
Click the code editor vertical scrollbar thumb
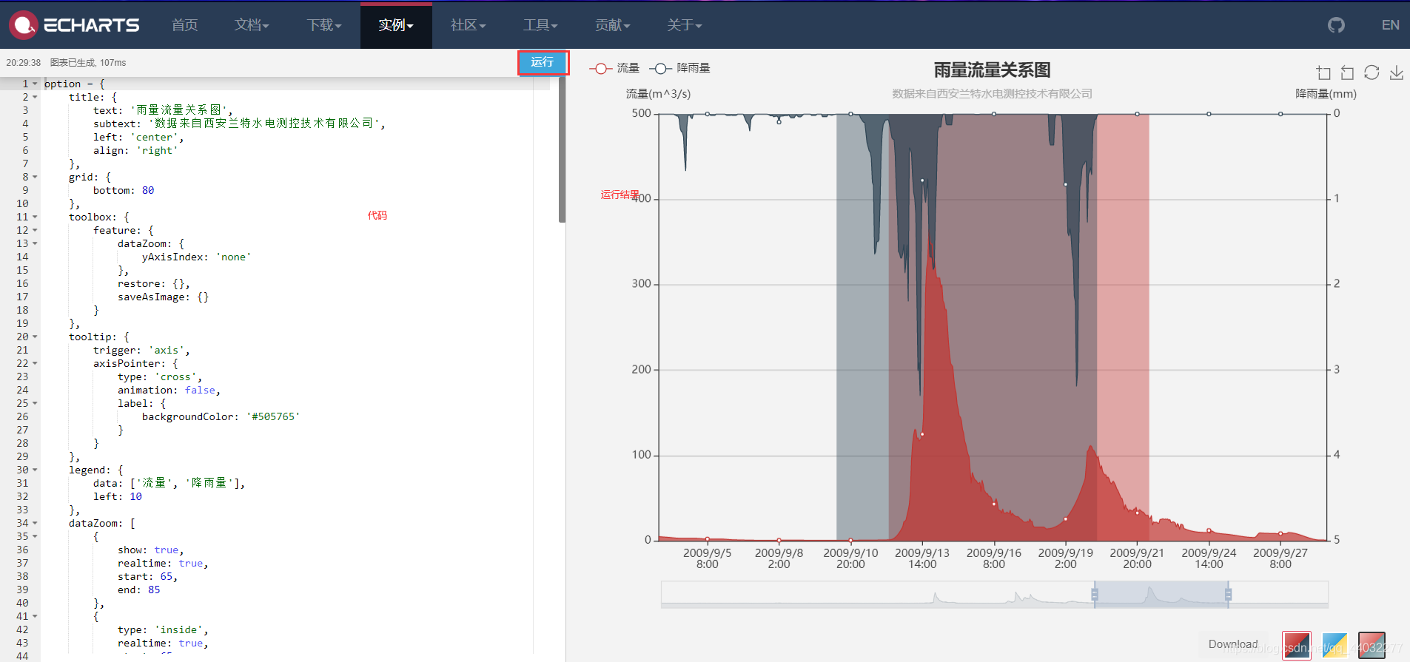(x=562, y=150)
